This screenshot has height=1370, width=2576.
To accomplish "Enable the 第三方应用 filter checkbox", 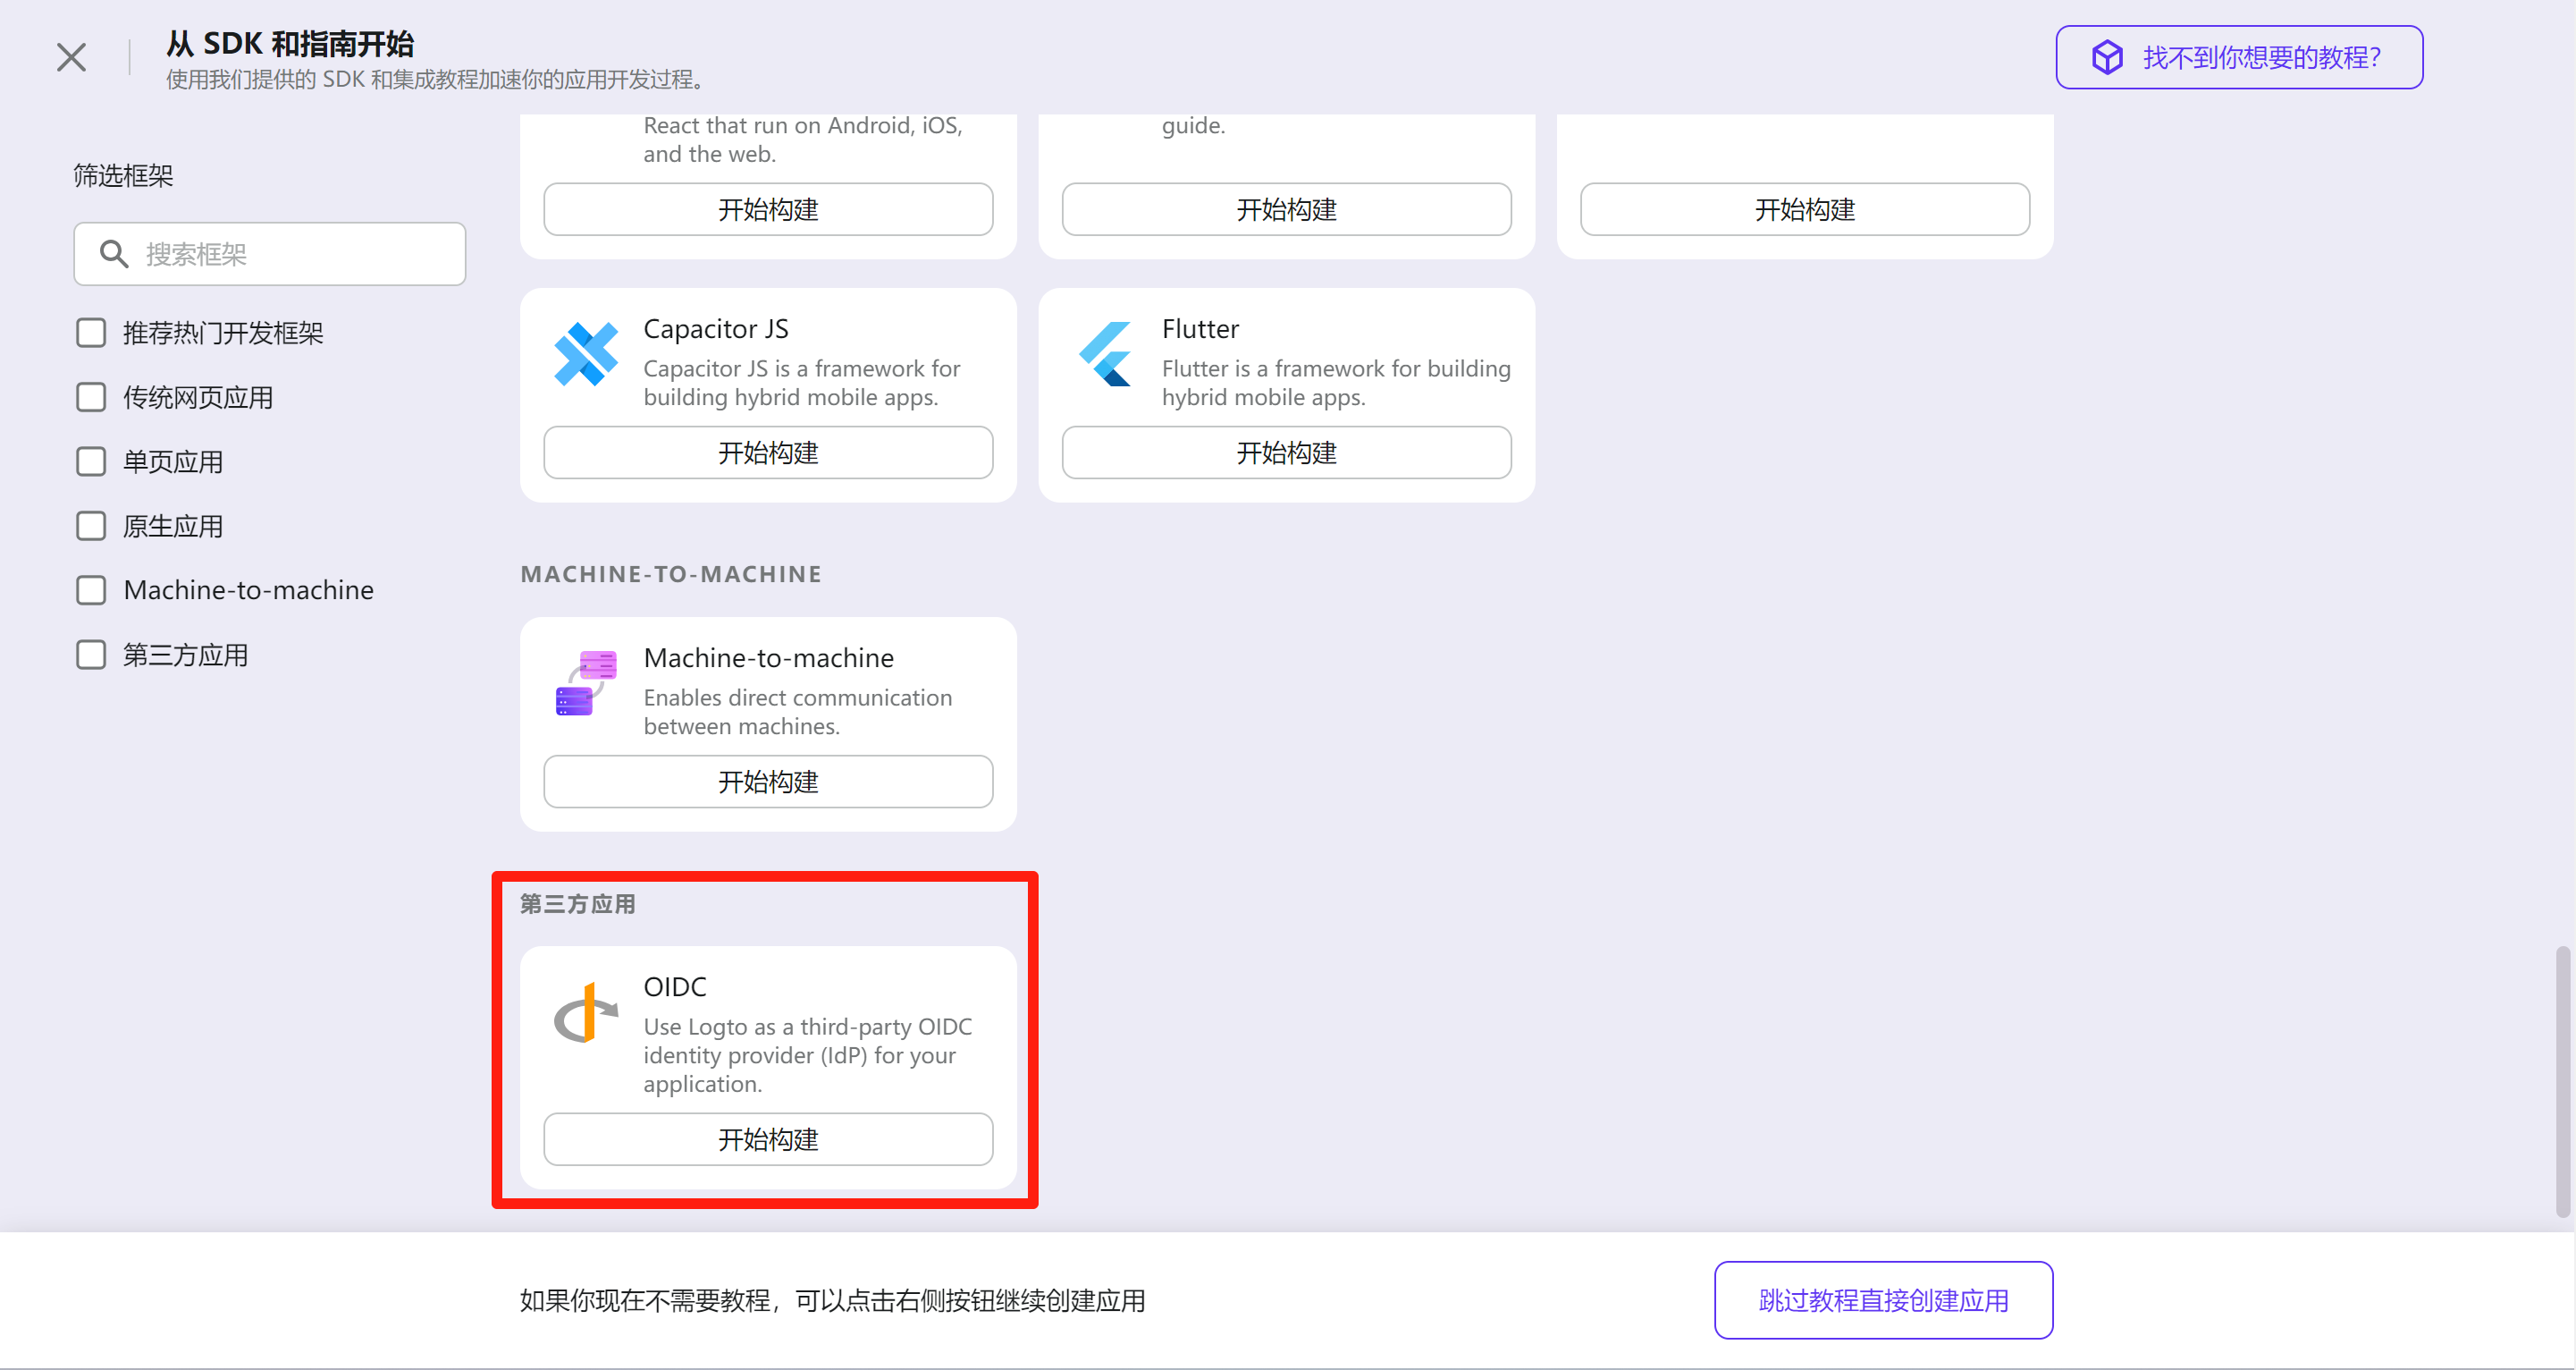I will (x=91, y=655).
